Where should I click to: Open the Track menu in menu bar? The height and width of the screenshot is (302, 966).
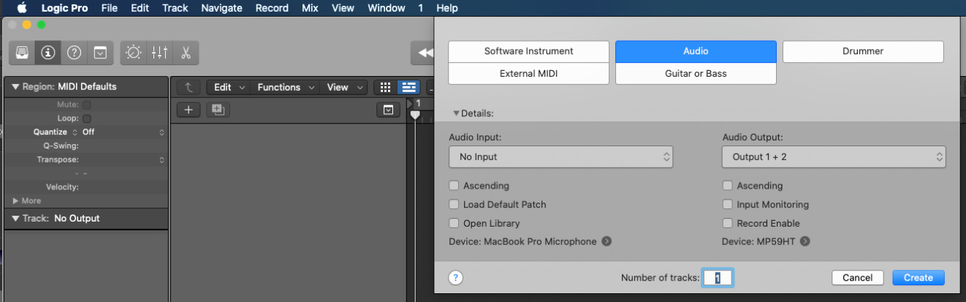175,8
